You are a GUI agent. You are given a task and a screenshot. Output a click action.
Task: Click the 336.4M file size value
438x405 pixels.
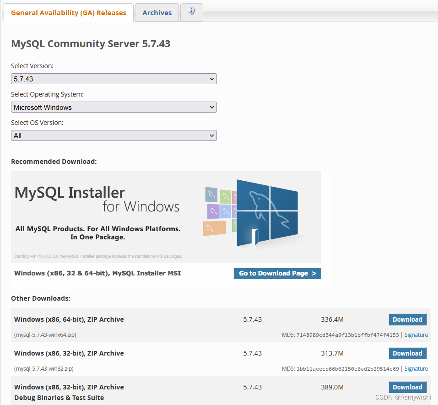332,319
